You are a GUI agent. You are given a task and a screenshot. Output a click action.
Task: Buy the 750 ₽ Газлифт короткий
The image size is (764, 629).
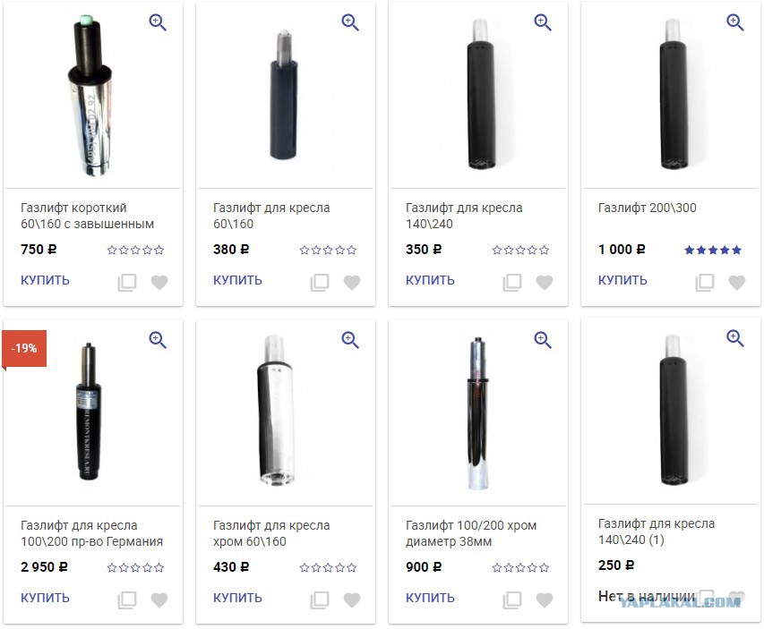[45, 280]
